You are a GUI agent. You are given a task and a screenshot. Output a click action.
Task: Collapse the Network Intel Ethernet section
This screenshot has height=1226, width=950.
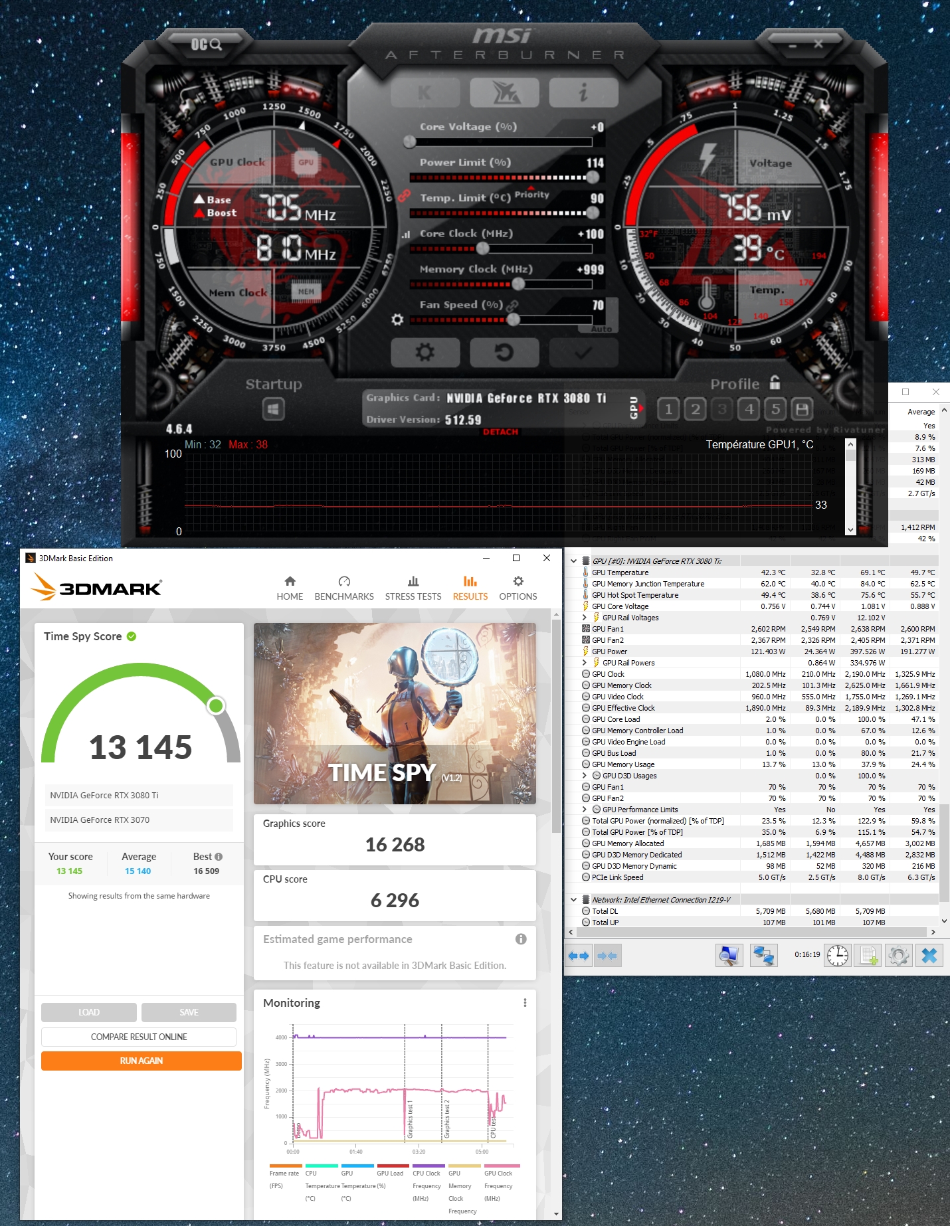coord(574,900)
